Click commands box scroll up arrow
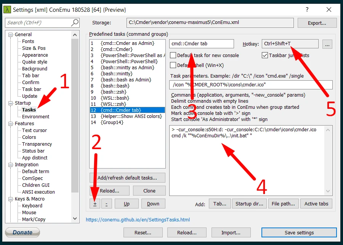This screenshot has width=343, height=245. 328,130
